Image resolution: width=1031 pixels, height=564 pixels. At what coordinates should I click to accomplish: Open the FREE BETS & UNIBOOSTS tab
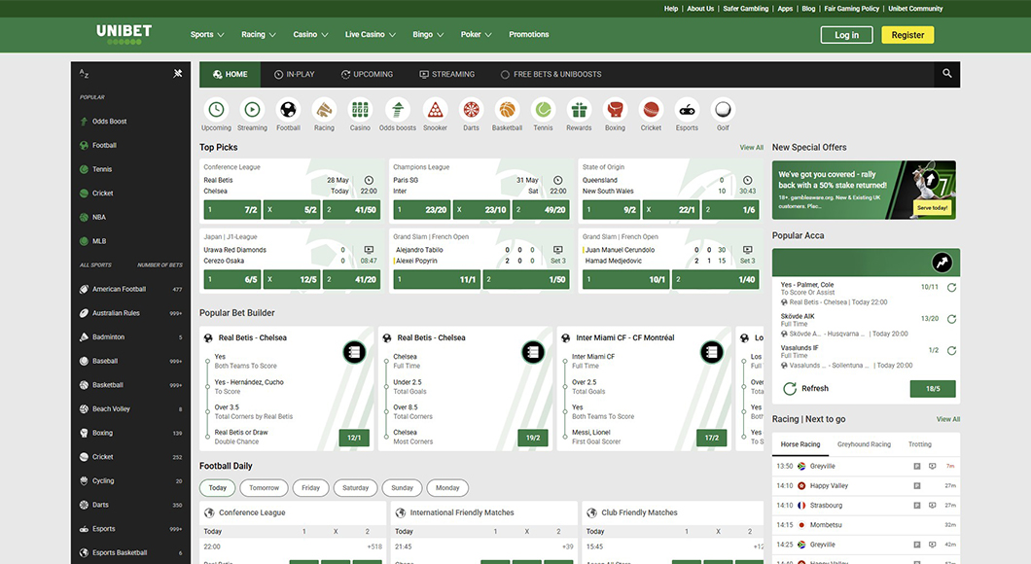coord(551,74)
